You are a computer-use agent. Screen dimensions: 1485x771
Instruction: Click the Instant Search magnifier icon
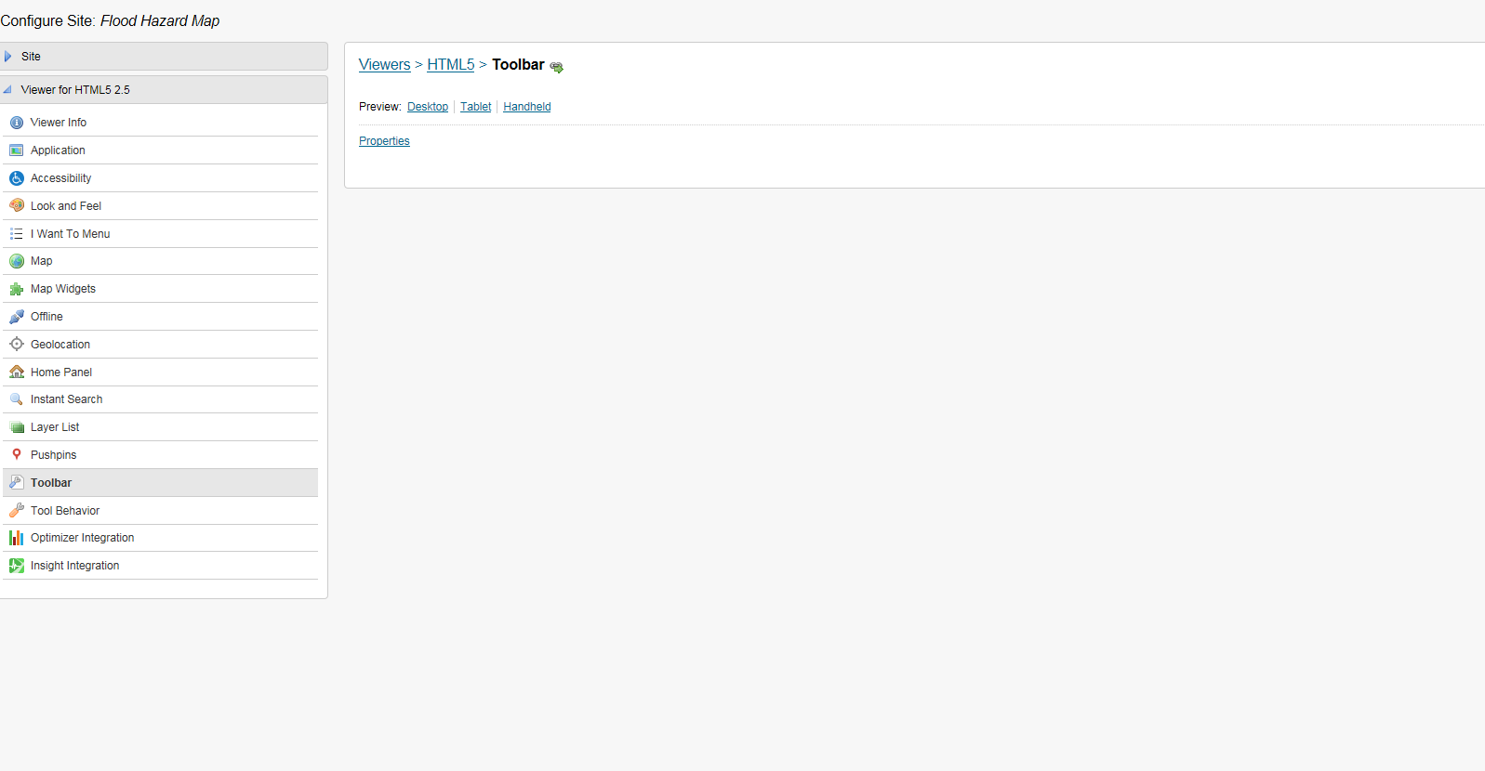pos(17,399)
